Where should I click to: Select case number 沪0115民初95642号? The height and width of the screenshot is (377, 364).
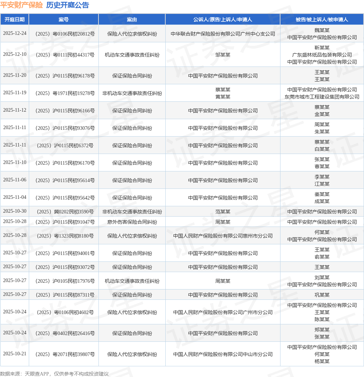tap(65, 198)
